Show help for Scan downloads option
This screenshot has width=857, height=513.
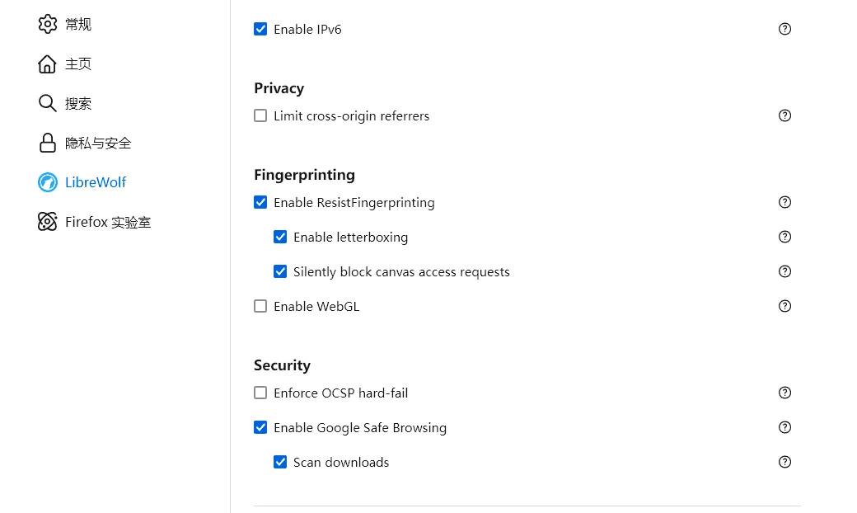784,462
